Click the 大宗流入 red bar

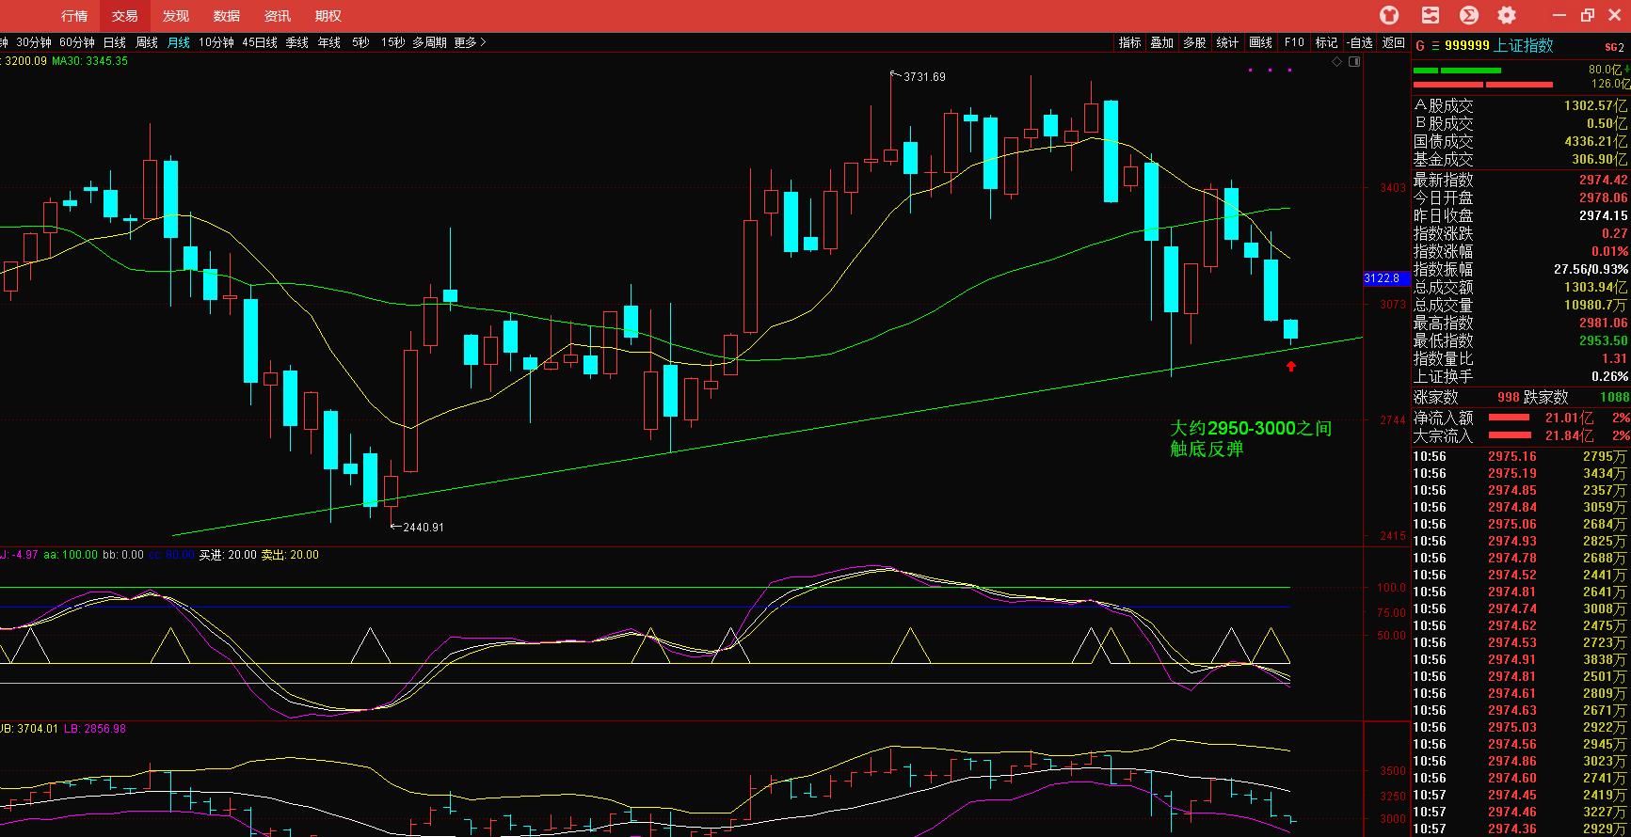click(x=1510, y=435)
